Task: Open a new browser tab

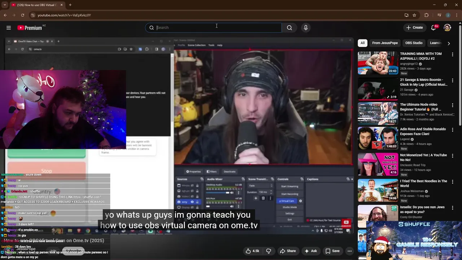Action: point(70,5)
